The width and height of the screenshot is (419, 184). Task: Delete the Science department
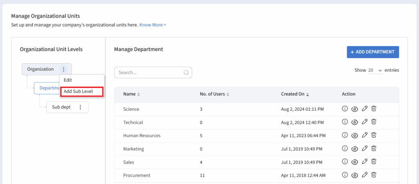[374, 109]
